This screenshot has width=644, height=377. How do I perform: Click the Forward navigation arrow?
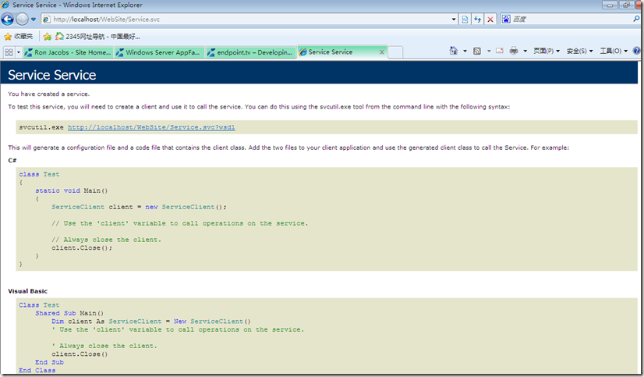(23, 19)
